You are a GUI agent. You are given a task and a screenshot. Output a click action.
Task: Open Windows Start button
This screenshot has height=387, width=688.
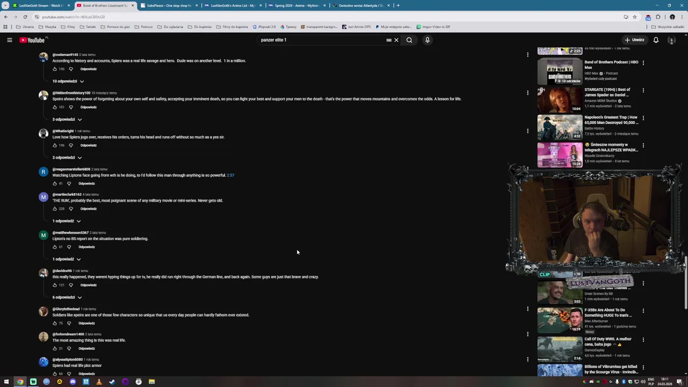click(x=6, y=382)
